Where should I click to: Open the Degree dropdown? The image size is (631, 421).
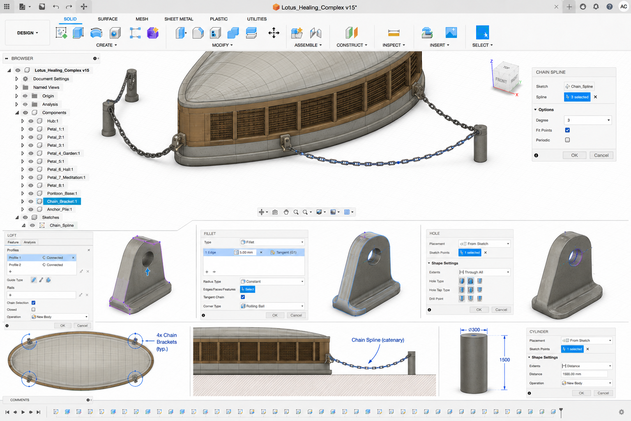point(588,120)
